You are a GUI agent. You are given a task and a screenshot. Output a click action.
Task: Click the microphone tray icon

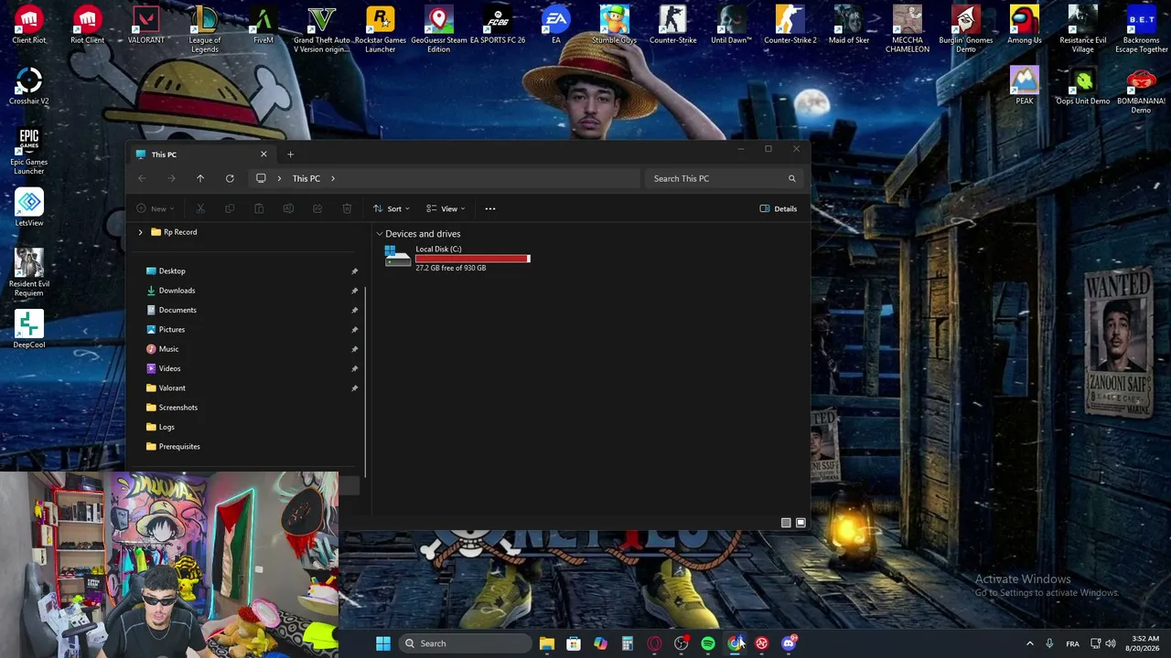point(1049,643)
